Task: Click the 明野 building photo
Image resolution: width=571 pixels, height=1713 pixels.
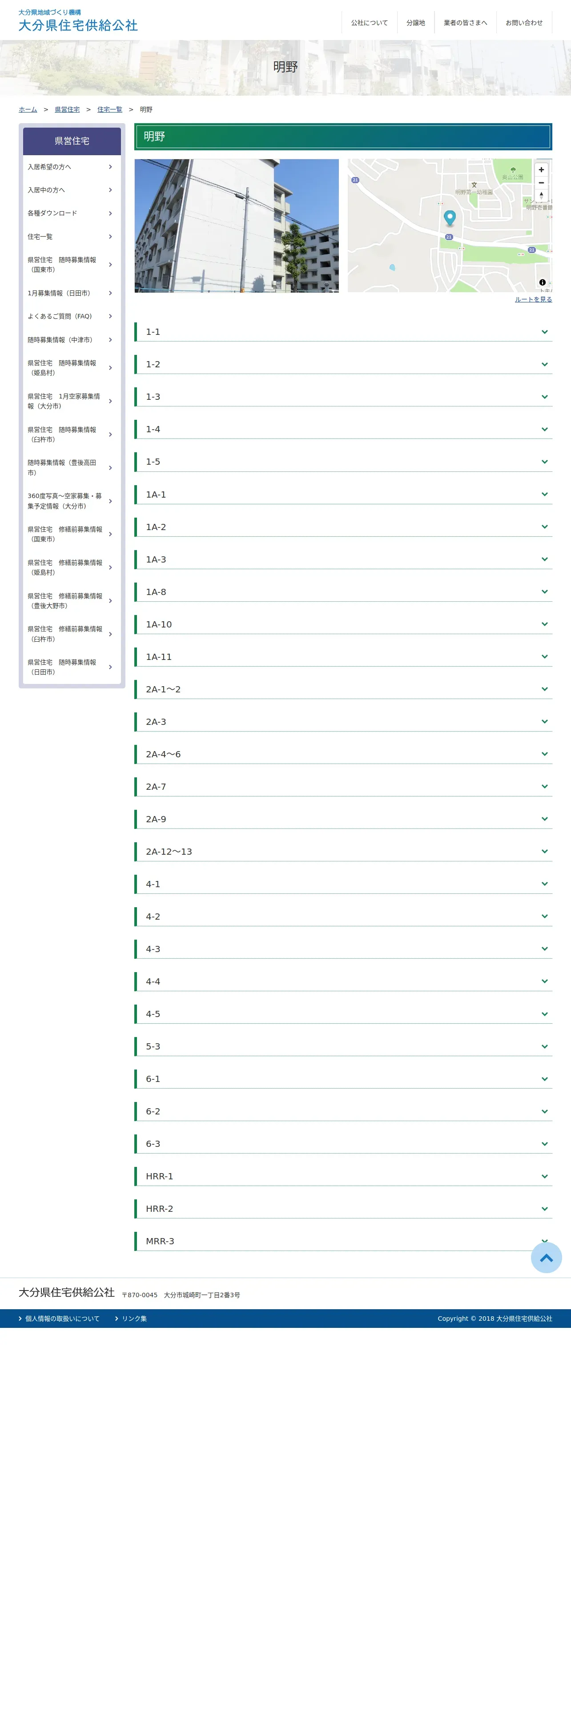Action: 237,226
